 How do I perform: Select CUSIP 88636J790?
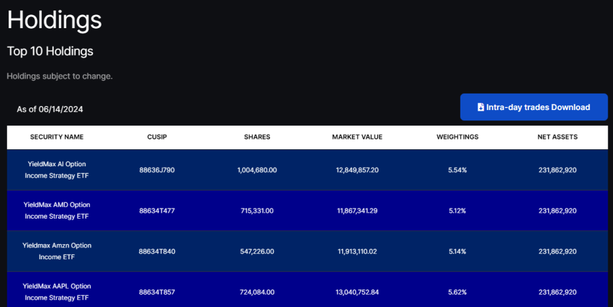pyautogui.click(x=157, y=170)
